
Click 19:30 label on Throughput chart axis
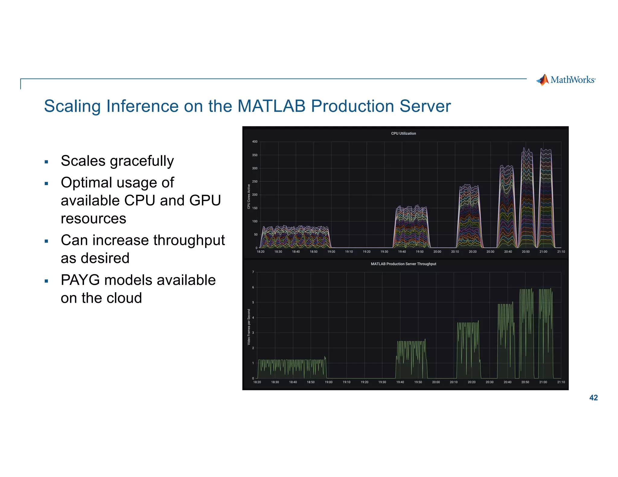pyautogui.click(x=382, y=382)
